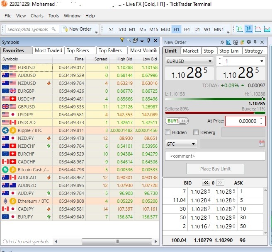This screenshot has width=272, height=252.
Task: Open the EURUSD symbol dropdown
Action: 189,61
